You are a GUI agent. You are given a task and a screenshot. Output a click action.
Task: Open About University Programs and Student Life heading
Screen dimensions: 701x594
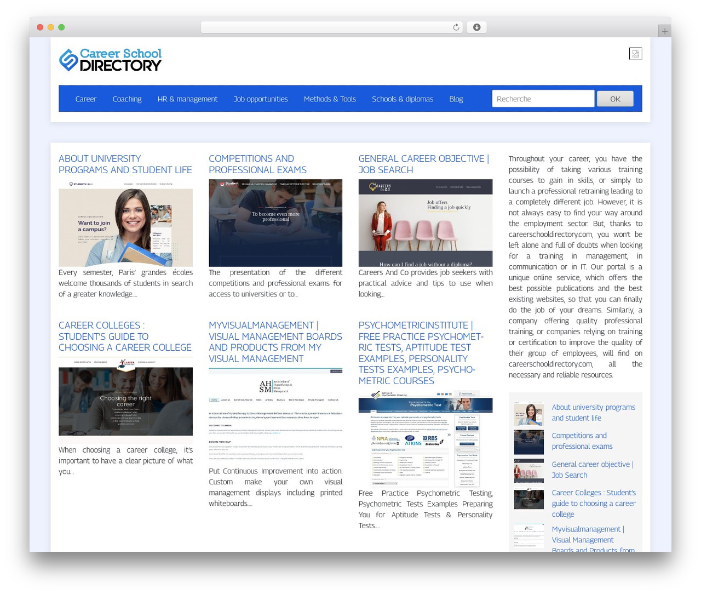click(125, 164)
